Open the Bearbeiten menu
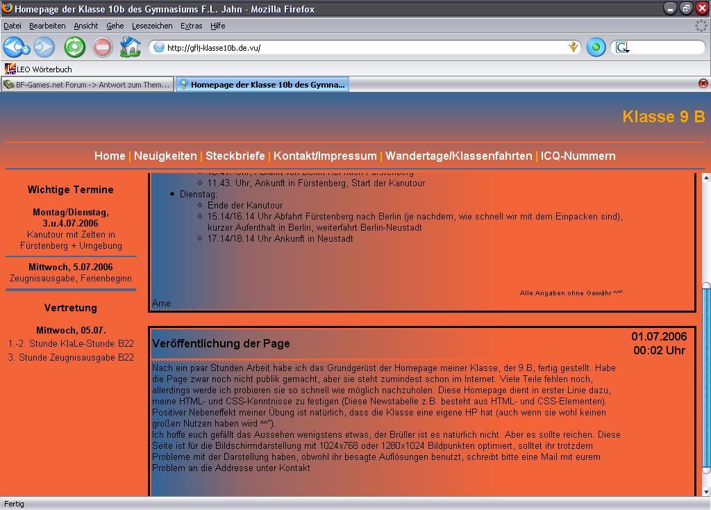The width and height of the screenshot is (711, 510). [47, 26]
